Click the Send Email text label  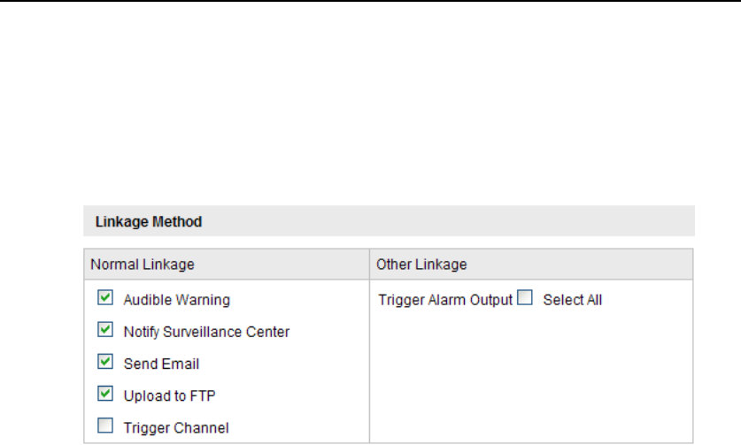coord(161,363)
